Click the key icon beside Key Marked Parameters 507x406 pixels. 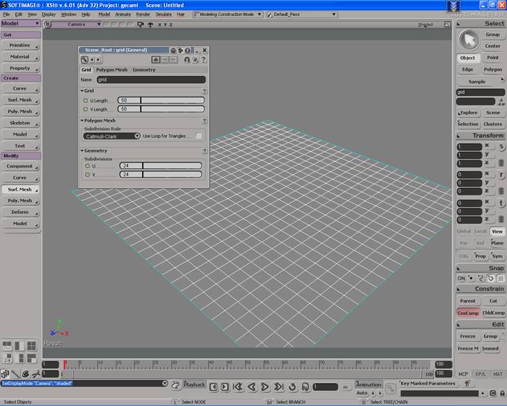pos(468,383)
